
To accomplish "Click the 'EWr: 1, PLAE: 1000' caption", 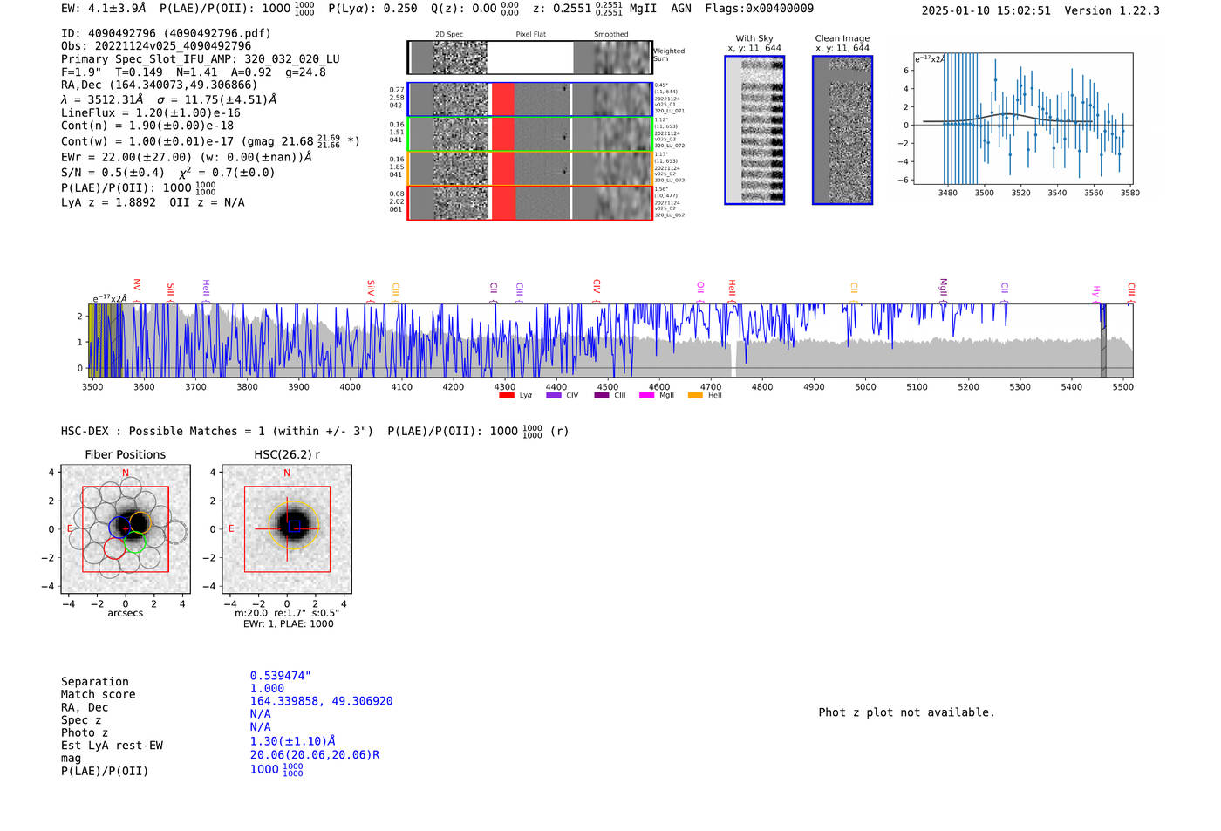I will (289, 623).
